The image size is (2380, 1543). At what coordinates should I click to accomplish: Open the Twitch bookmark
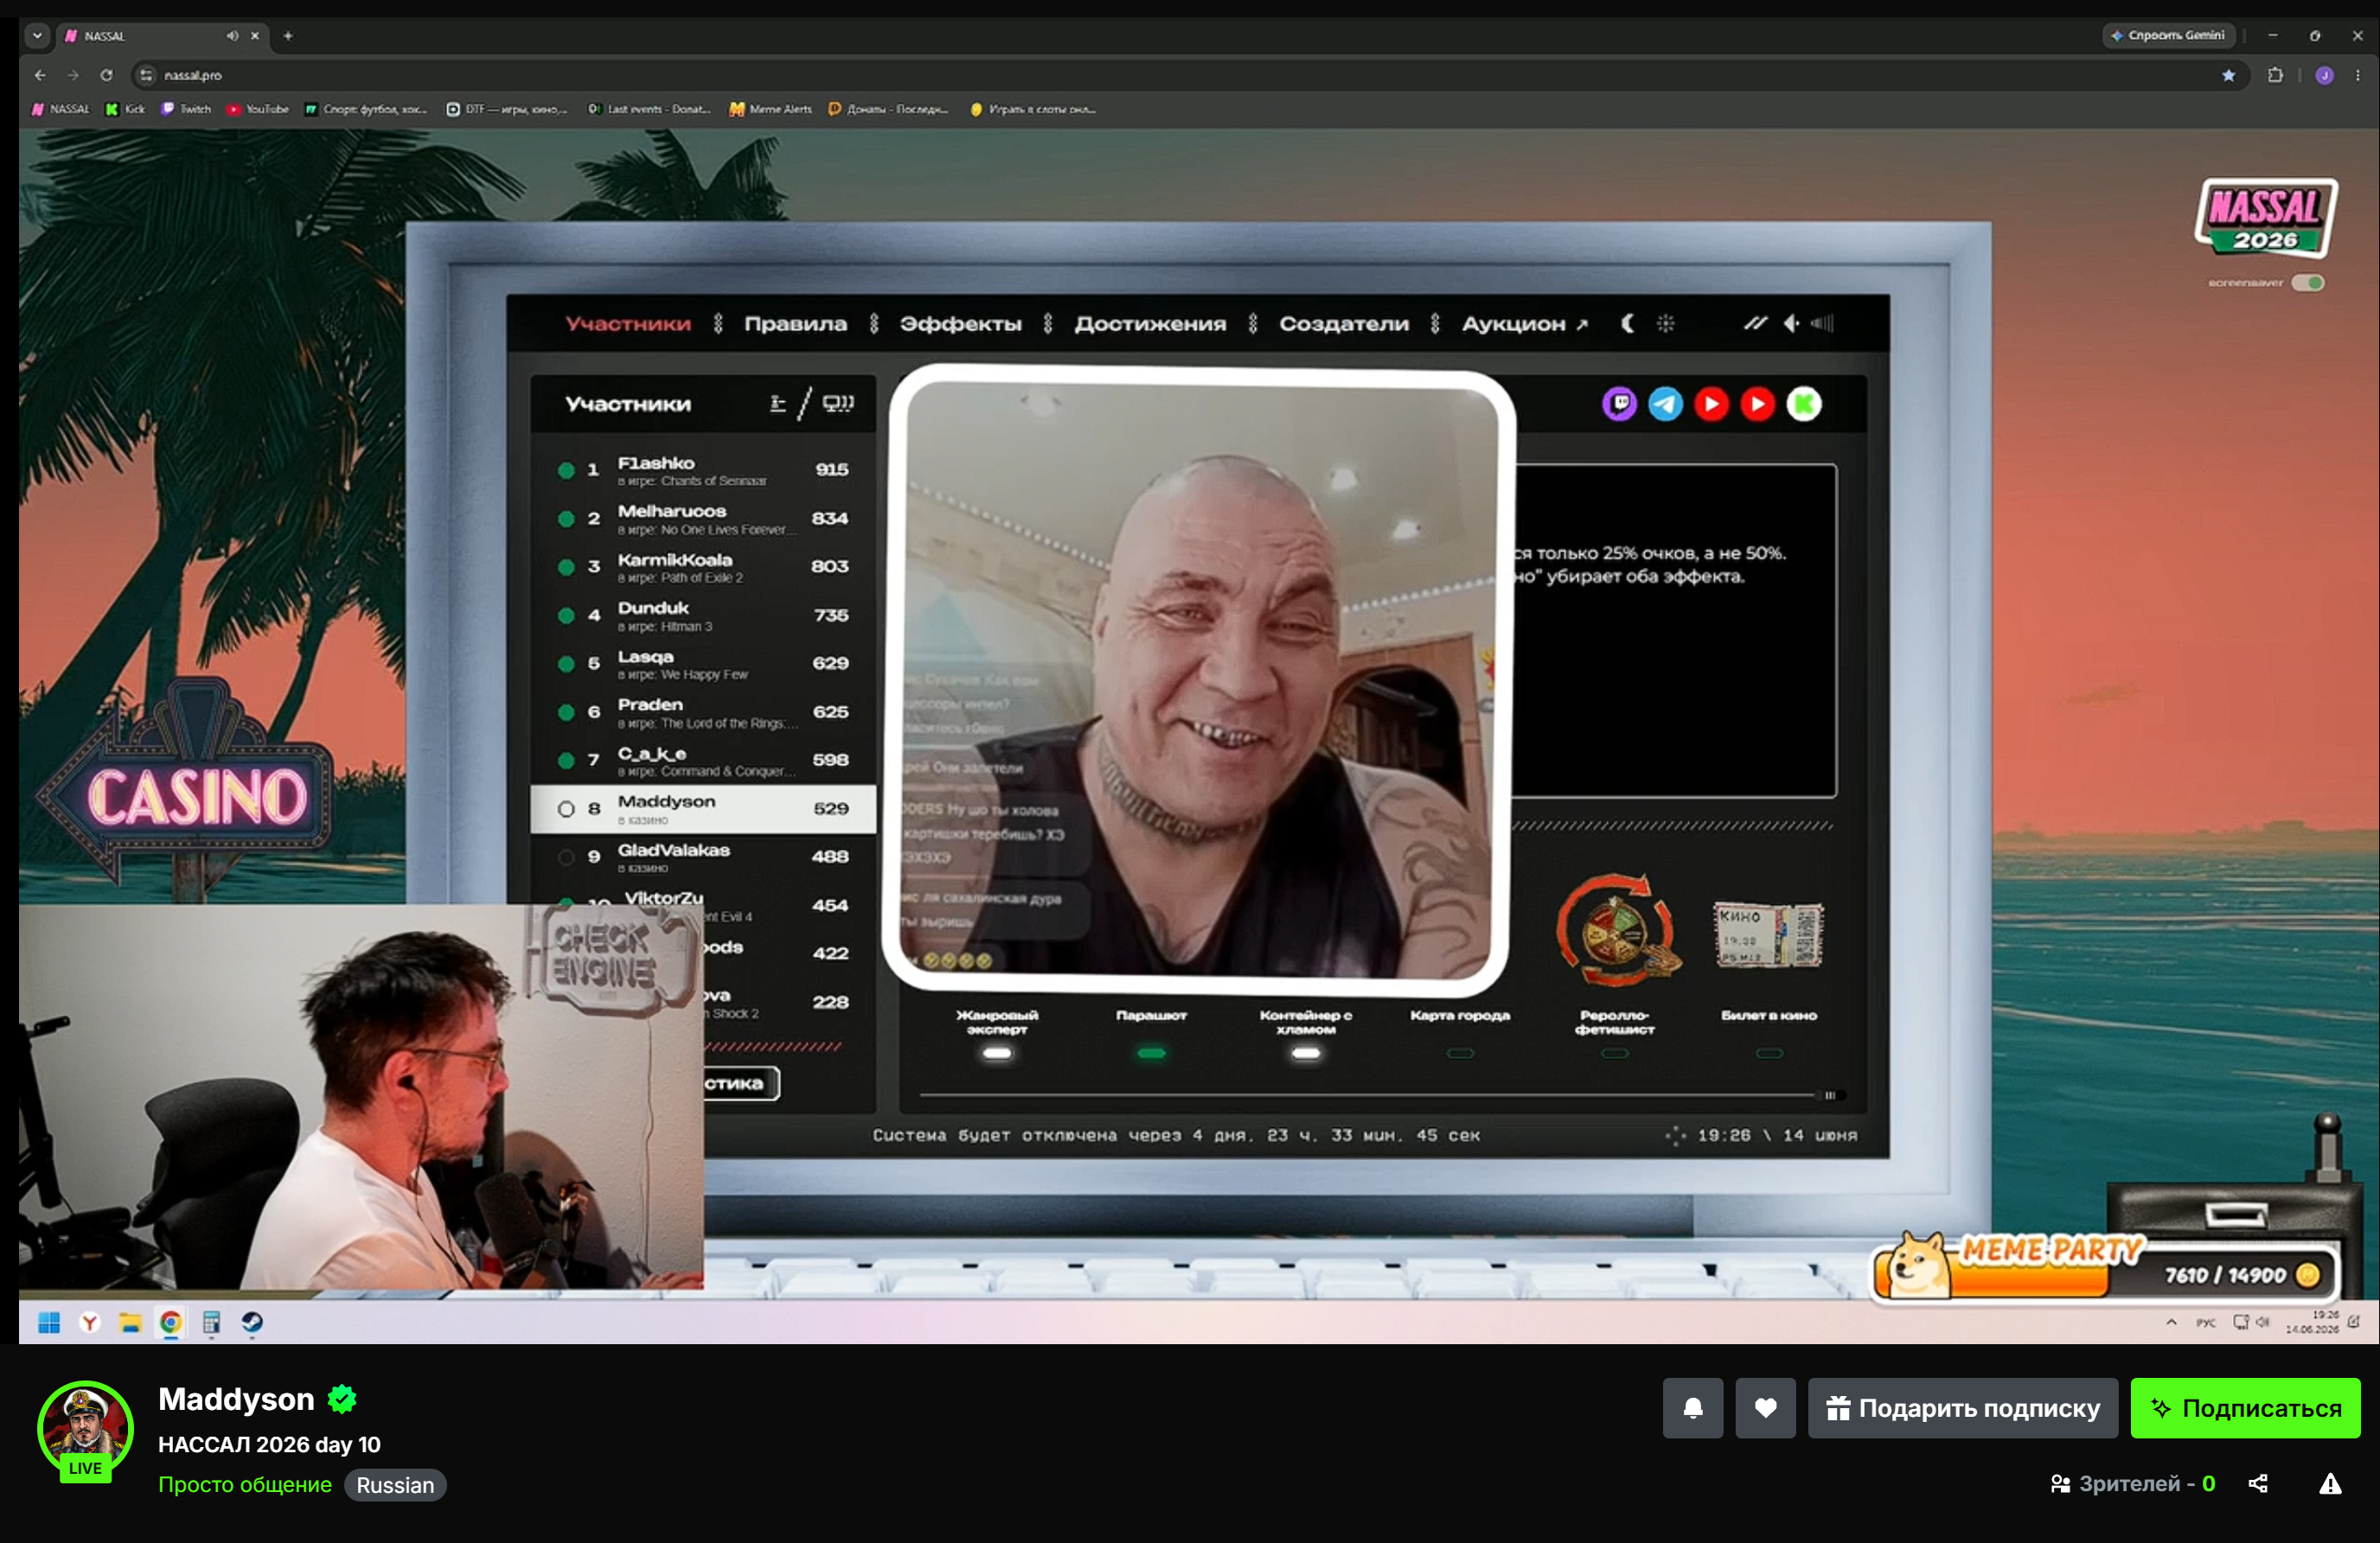coord(187,109)
